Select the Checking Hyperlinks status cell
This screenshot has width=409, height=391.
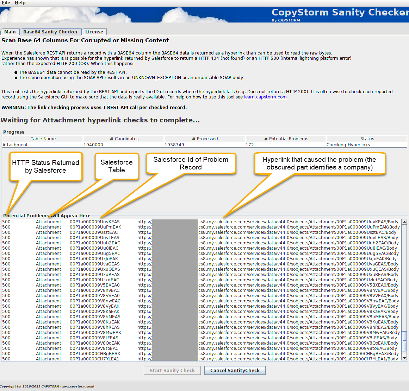pyautogui.click(x=366, y=145)
